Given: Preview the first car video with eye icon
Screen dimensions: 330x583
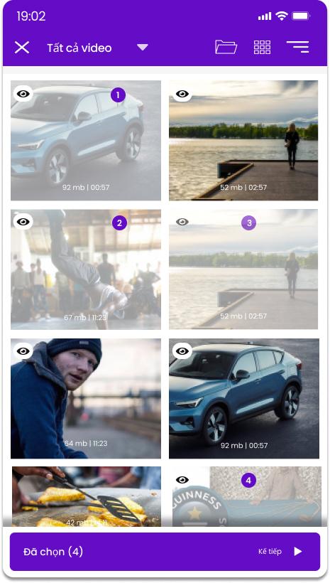Looking at the screenshot, I should (23, 94).
